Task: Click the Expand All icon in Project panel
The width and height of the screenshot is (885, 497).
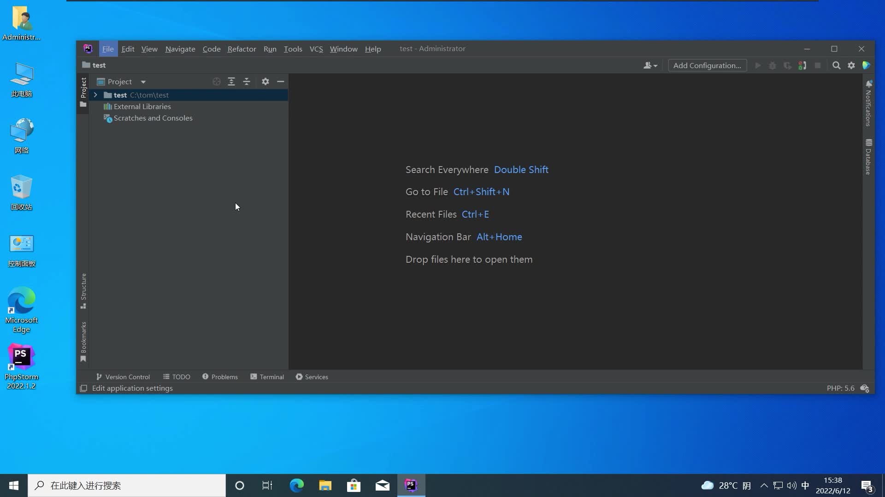Action: click(231, 81)
